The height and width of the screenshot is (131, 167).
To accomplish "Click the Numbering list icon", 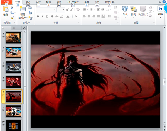I will [91, 10].
